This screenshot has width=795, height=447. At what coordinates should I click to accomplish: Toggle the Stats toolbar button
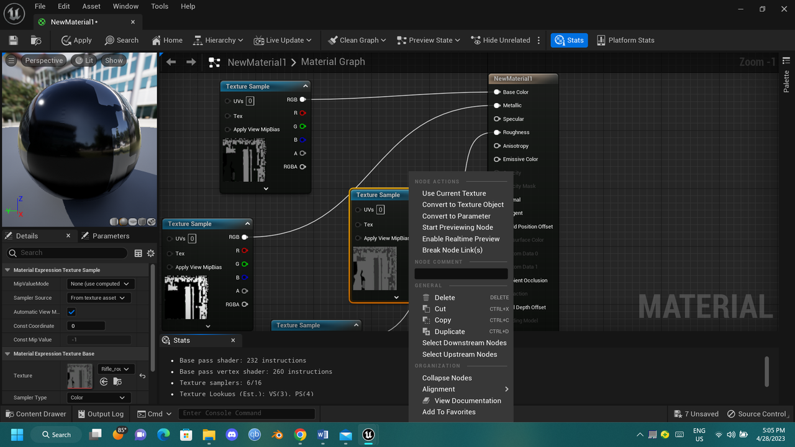569,40
